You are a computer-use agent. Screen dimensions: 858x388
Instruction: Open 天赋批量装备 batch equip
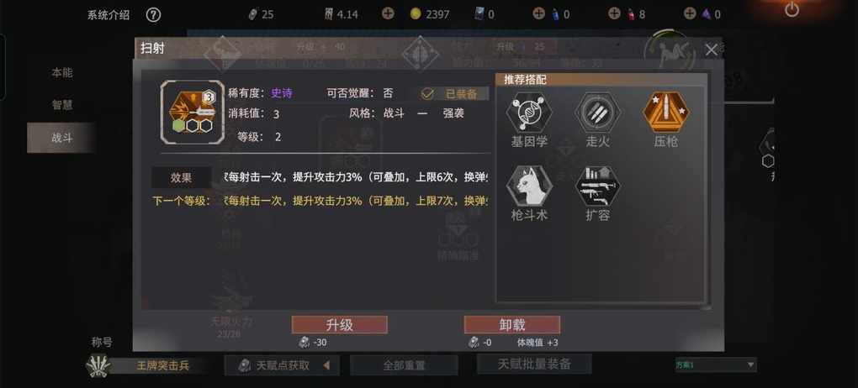pos(534,364)
